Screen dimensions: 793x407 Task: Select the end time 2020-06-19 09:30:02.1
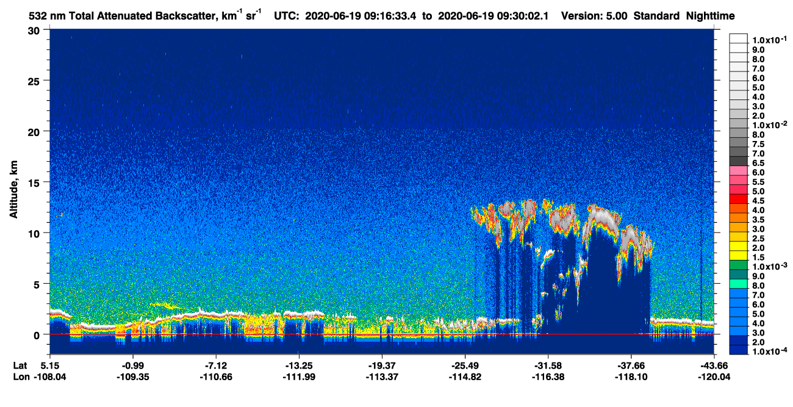point(492,16)
